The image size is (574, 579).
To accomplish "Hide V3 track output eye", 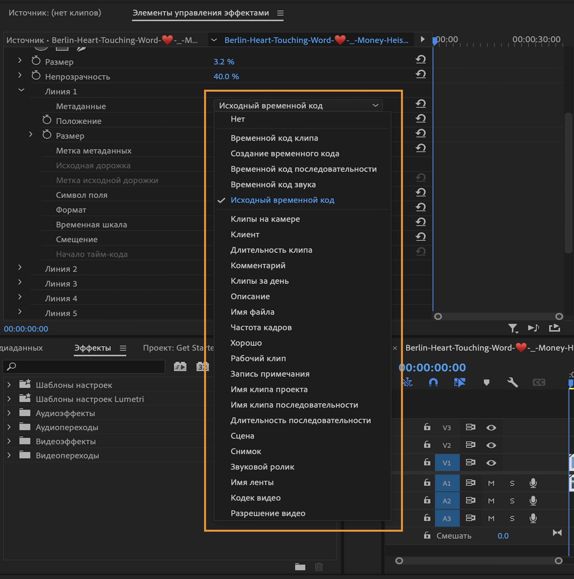I will [x=491, y=428].
